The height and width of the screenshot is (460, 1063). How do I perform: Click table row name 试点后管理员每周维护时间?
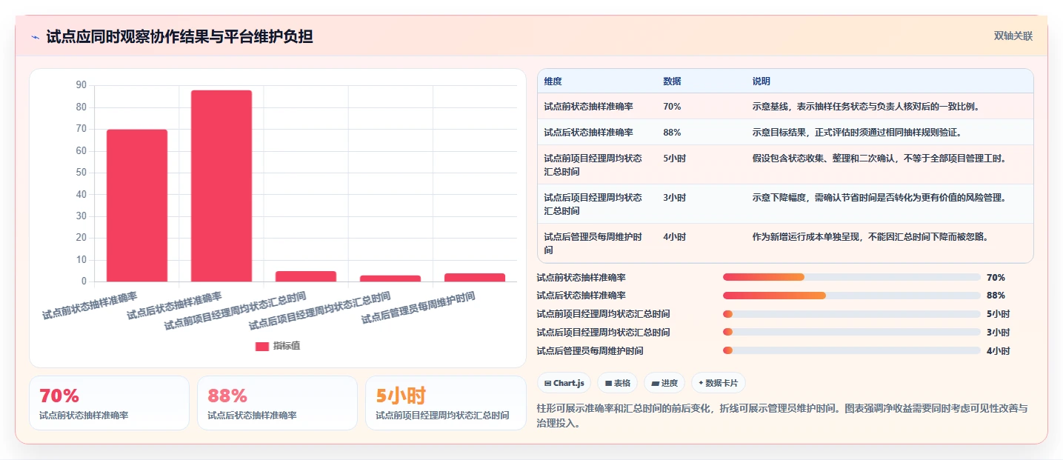(x=593, y=243)
